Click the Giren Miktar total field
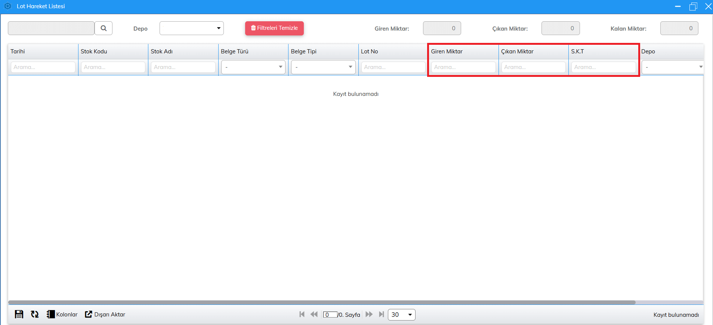 pyautogui.click(x=442, y=28)
